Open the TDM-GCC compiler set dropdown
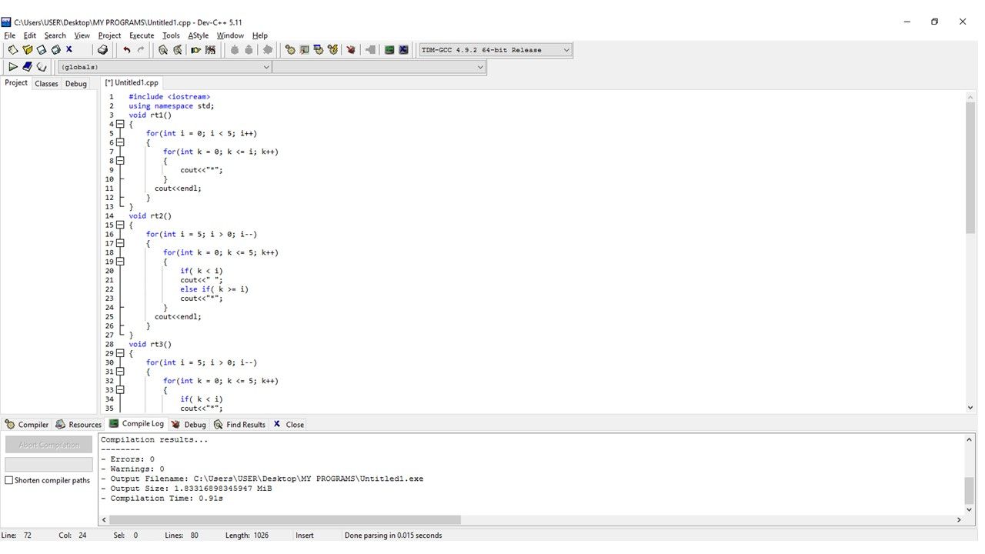This screenshot has height=554, width=985. coord(567,49)
